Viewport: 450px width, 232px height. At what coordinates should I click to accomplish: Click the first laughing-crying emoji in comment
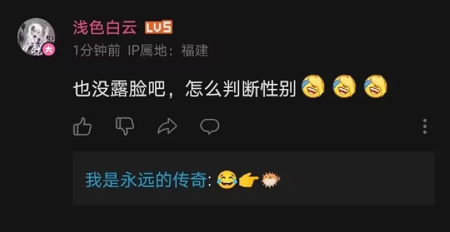click(x=313, y=86)
